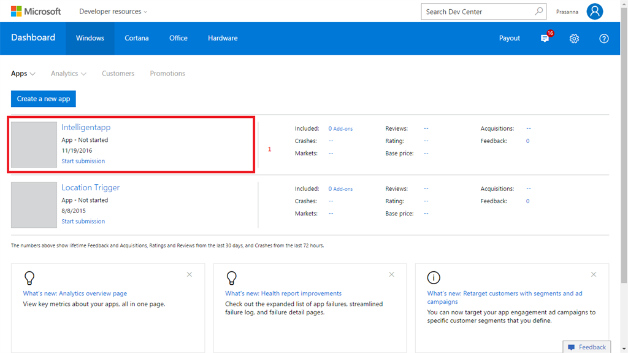Open the Intelligentapp app link
The image size is (628, 353).
click(86, 127)
